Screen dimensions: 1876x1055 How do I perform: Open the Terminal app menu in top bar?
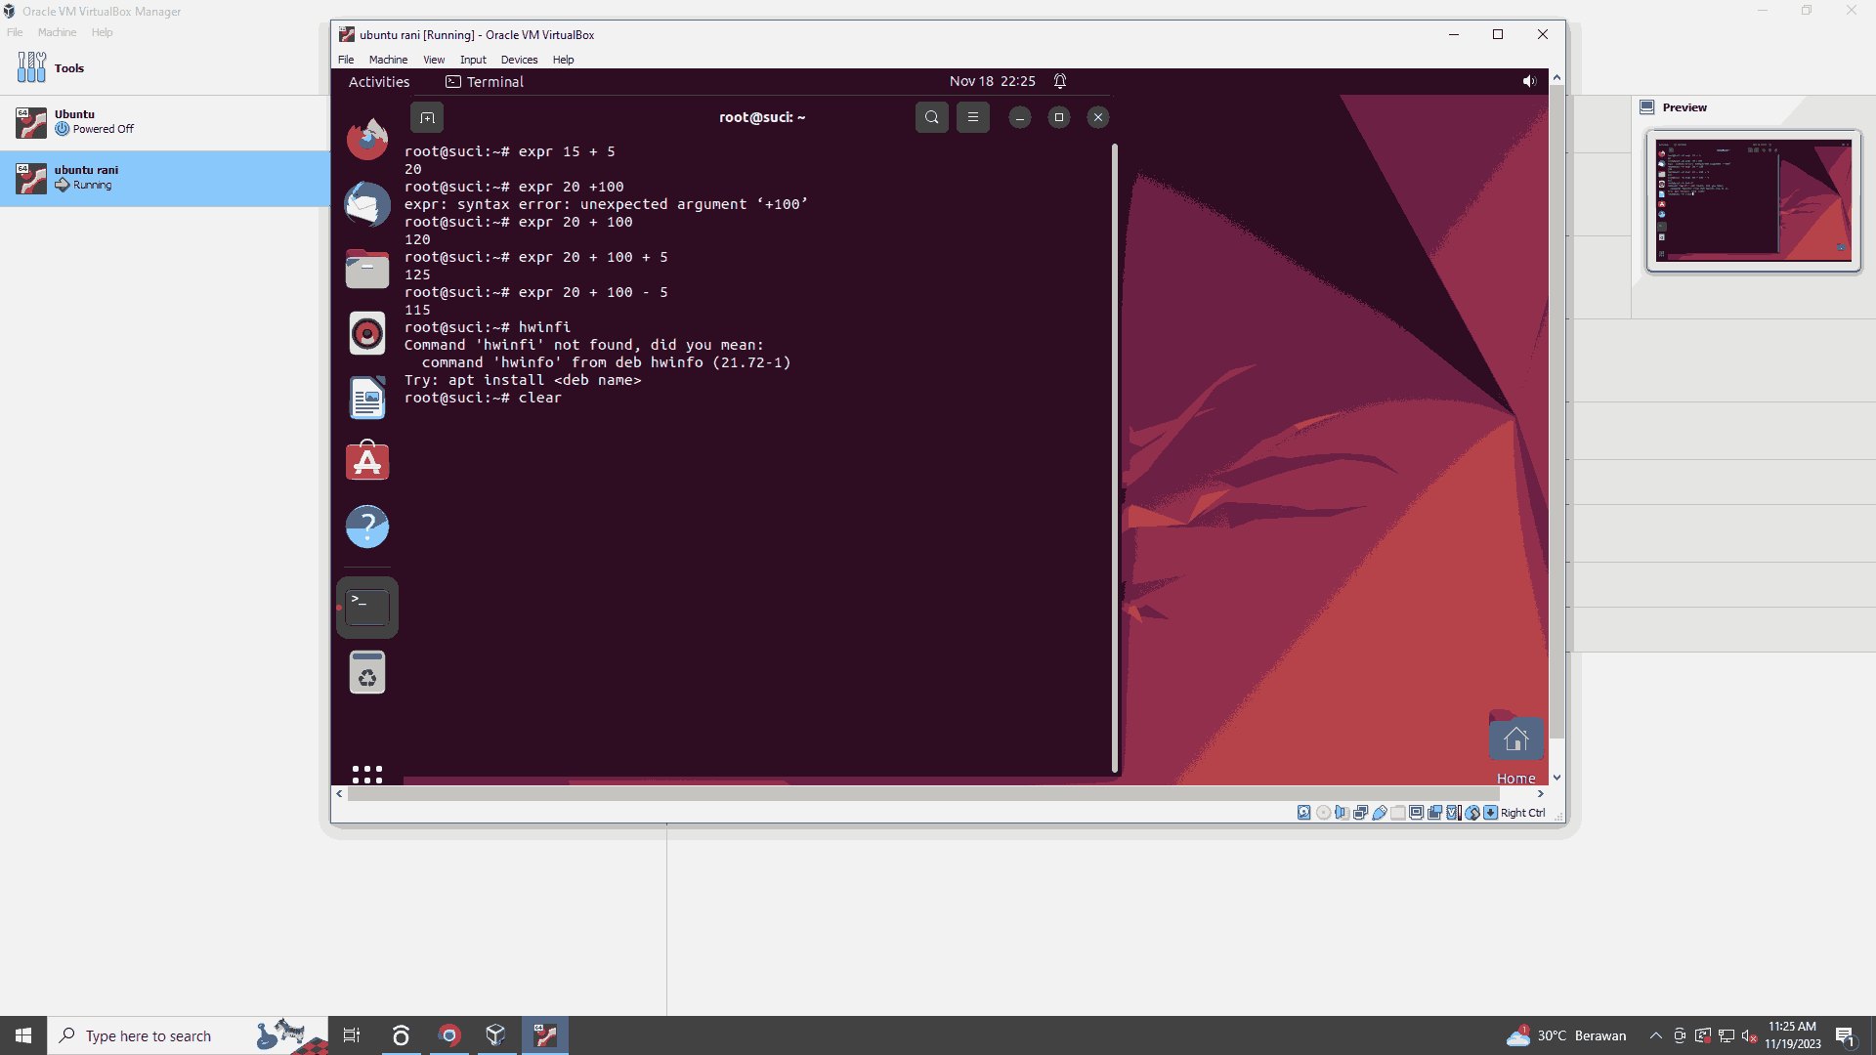coord(485,82)
